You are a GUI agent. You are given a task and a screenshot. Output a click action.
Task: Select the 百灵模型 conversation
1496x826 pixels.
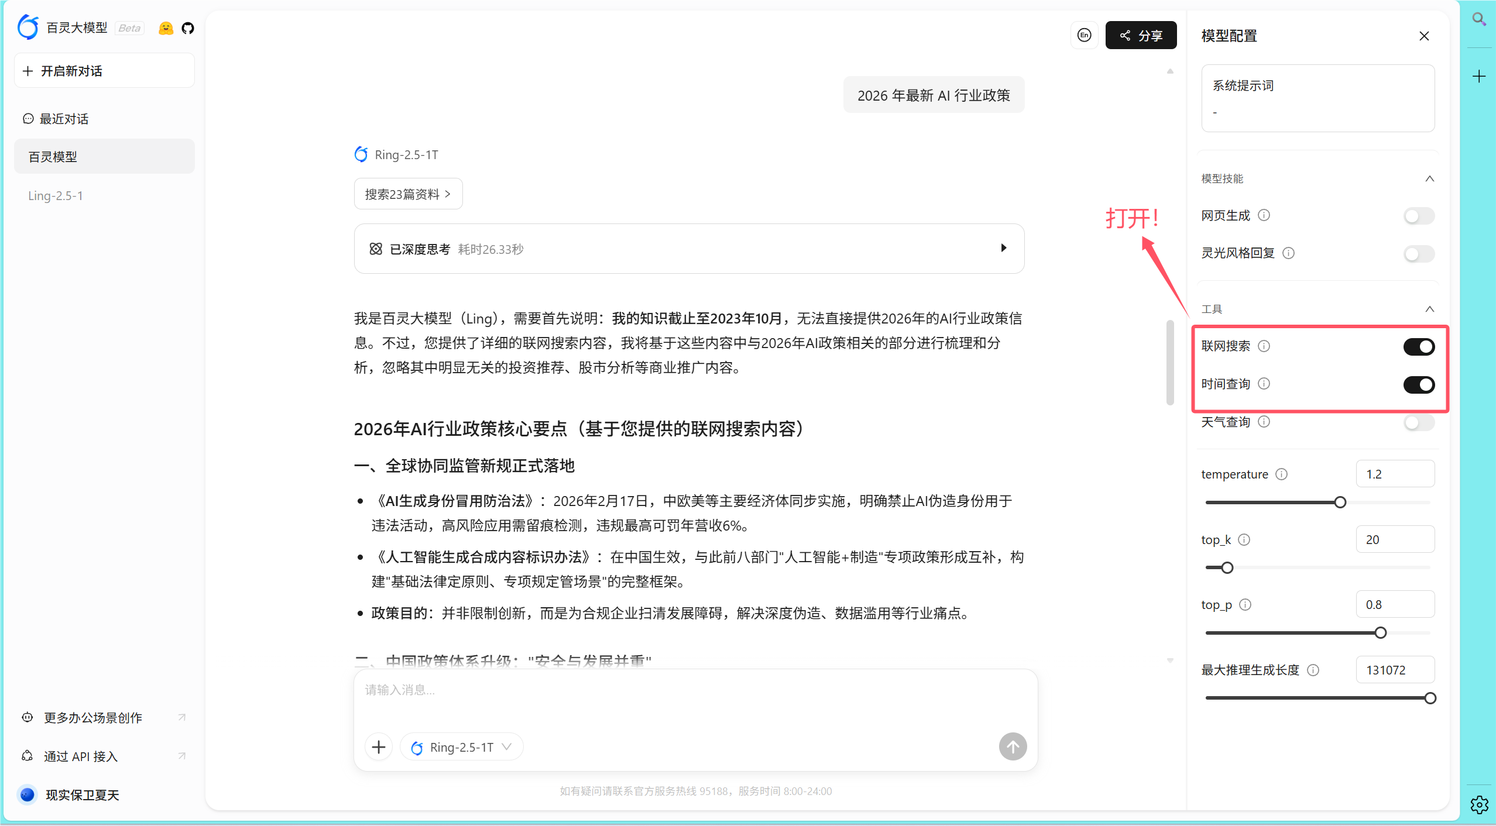(104, 156)
